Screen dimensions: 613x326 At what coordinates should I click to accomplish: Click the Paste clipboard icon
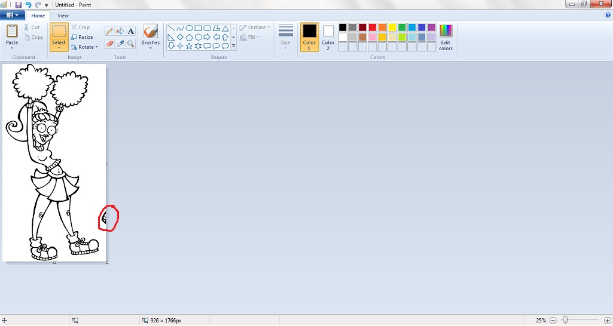pyautogui.click(x=12, y=31)
